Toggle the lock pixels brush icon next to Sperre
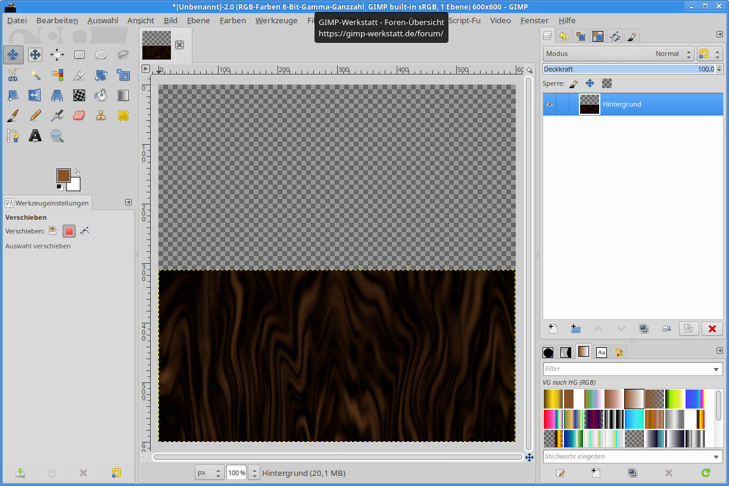 pos(573,83)
